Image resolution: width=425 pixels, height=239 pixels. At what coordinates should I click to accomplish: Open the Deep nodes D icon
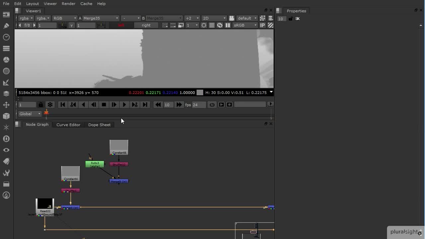tap(6, 139)
